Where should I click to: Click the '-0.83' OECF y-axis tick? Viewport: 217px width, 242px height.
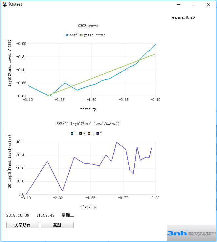(21, 96)
